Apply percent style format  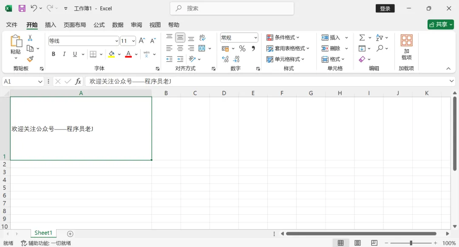(242, 48)
